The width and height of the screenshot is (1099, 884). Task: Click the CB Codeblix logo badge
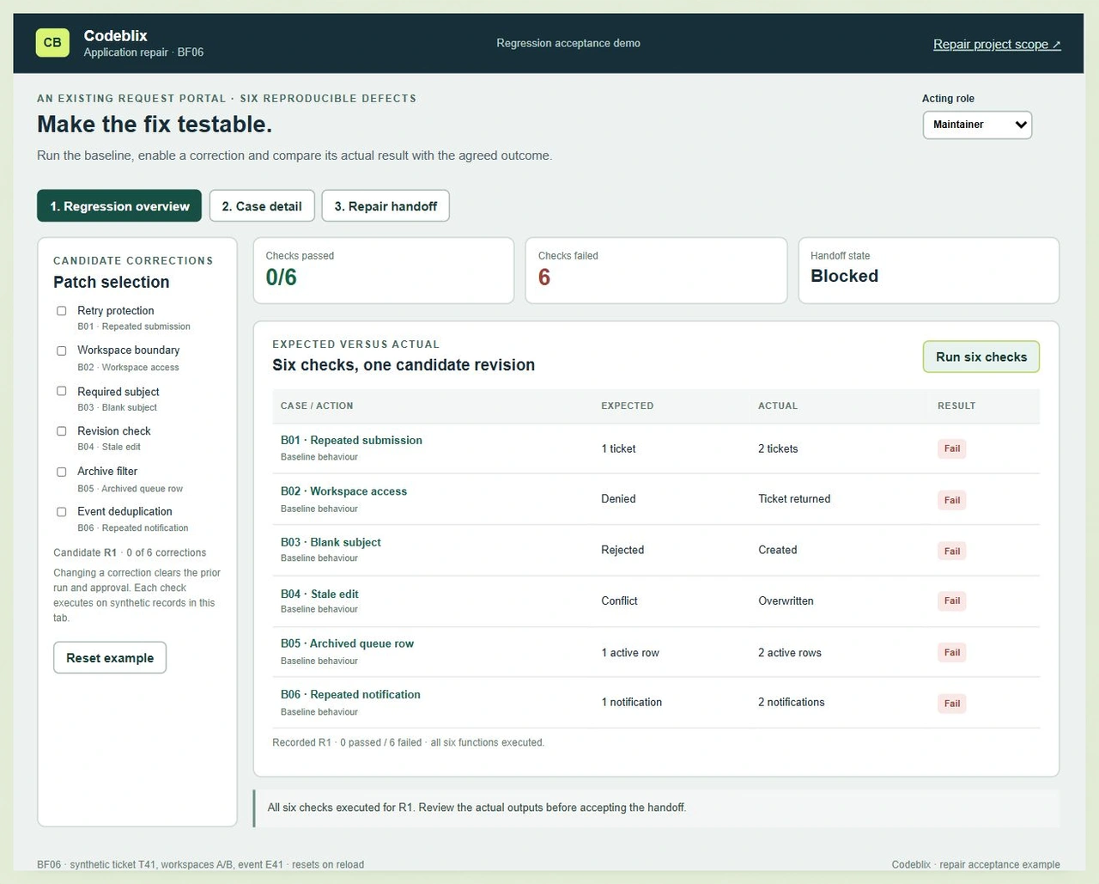(x=52, y=42)
